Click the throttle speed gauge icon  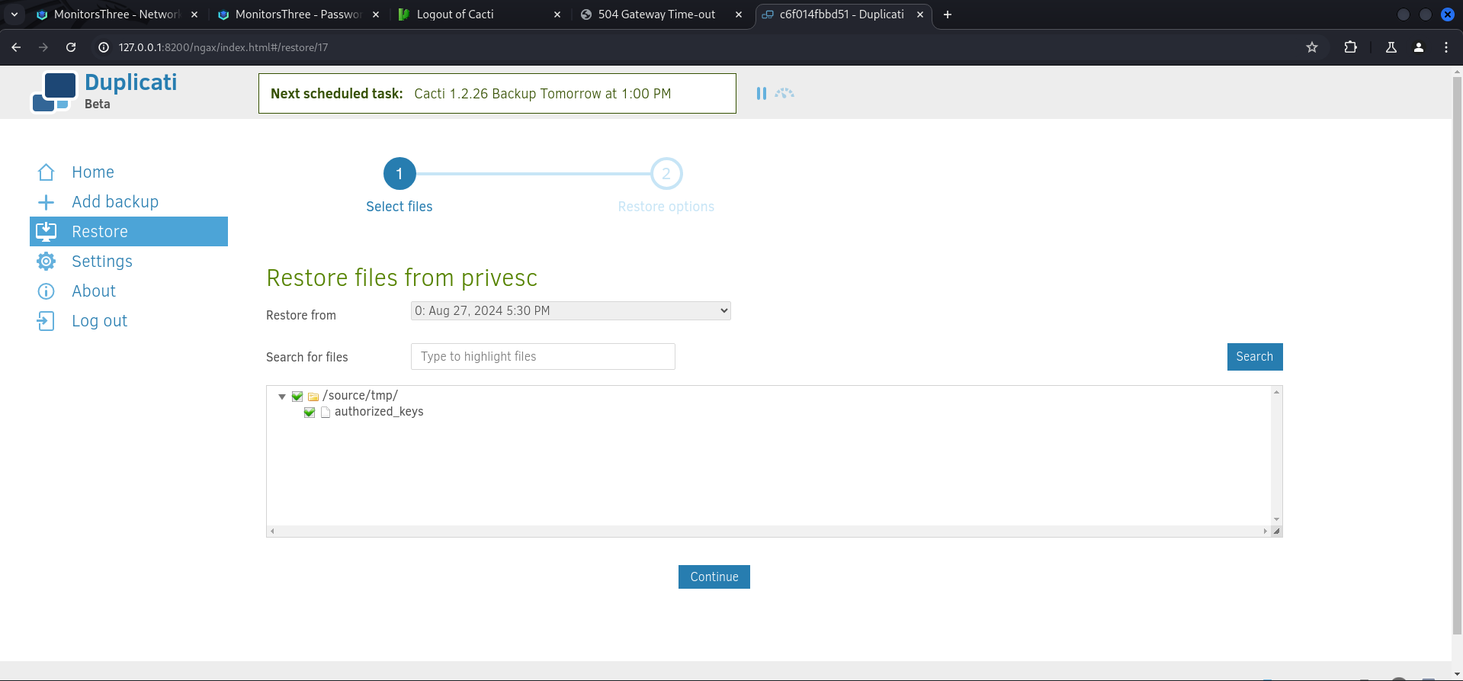784,93
